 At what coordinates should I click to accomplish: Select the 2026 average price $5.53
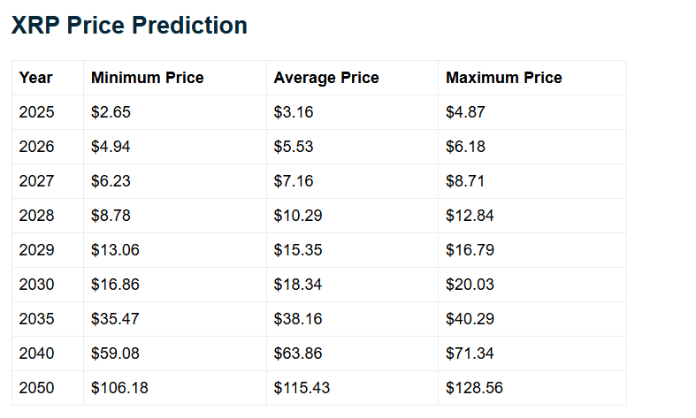pyautogui.click(x=294, y=147)
